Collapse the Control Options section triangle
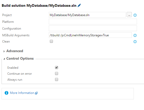This screenshot has width=144, height=110. (x=4, y=59)
